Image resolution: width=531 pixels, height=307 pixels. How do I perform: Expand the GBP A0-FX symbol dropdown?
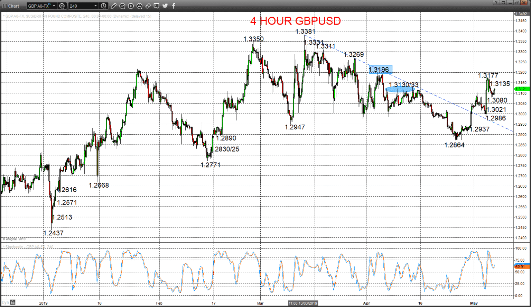[54, 6]
